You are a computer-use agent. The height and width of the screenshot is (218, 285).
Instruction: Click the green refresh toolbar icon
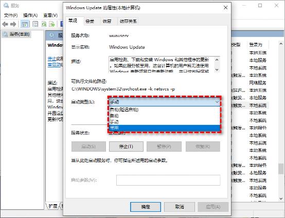tap(44, 24)
